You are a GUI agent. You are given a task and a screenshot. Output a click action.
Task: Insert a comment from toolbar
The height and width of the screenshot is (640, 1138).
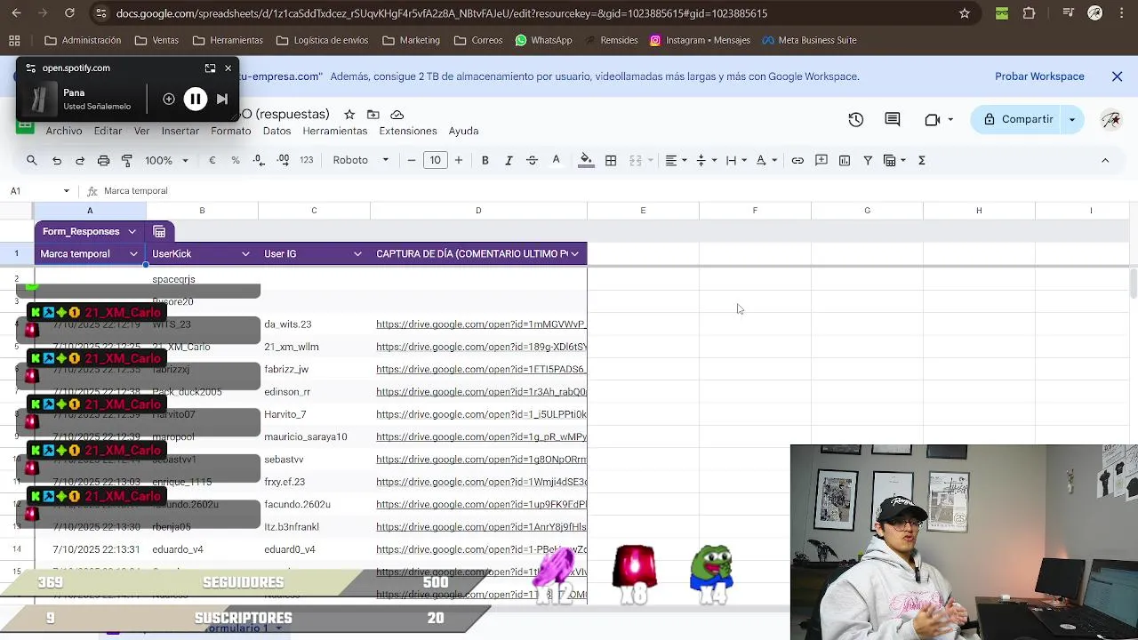tap(821, 160)
